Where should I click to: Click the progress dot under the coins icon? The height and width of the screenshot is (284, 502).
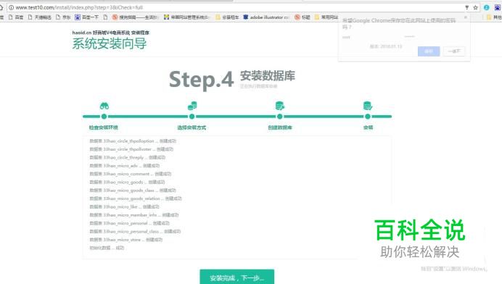point(192,117)
